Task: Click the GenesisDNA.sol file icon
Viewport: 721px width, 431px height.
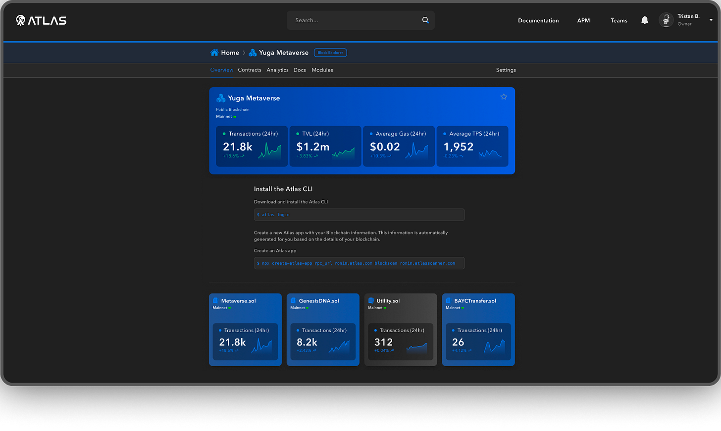Action: click(x=293, y=300)
